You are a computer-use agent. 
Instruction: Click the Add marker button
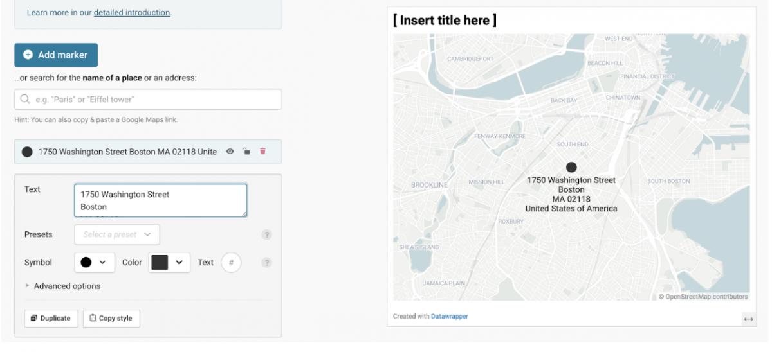(56, 55)
